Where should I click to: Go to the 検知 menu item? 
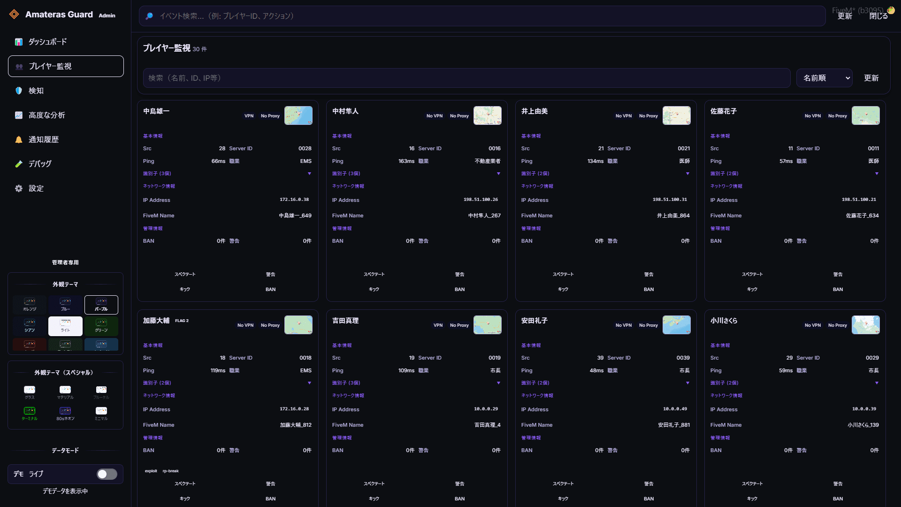[x=66, y=91]
